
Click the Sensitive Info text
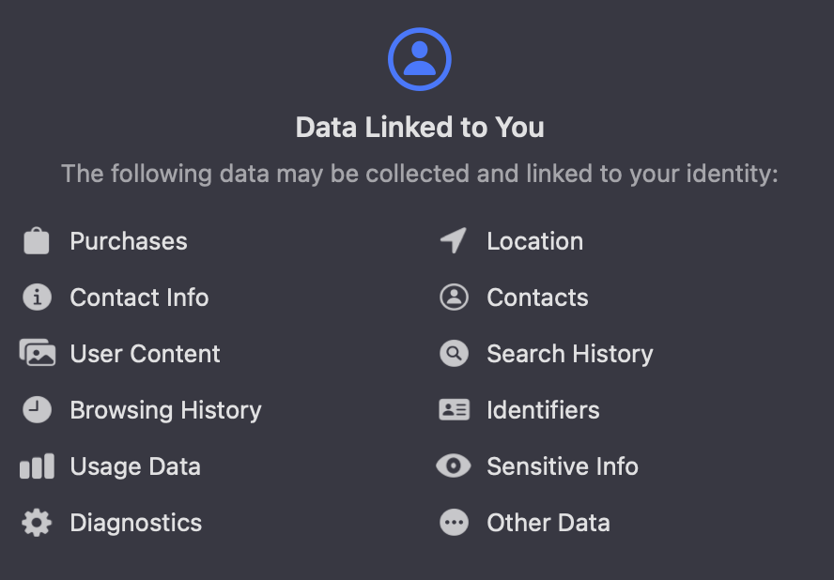coord(562,466)
